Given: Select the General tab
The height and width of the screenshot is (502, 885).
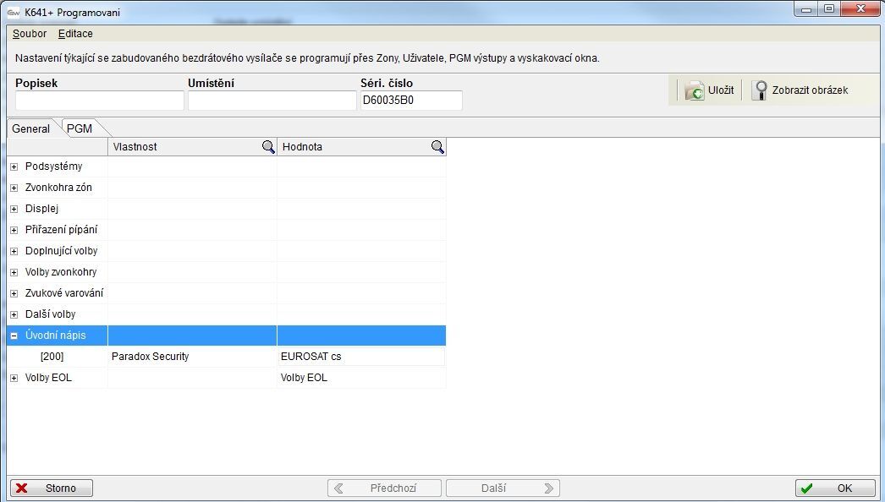Looking at the screenshot, I should tap(31, 128).
